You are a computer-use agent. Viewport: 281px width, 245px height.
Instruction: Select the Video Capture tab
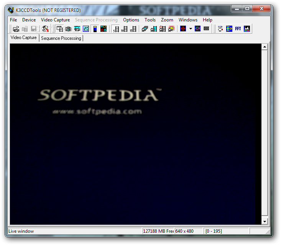click(23, 38)
